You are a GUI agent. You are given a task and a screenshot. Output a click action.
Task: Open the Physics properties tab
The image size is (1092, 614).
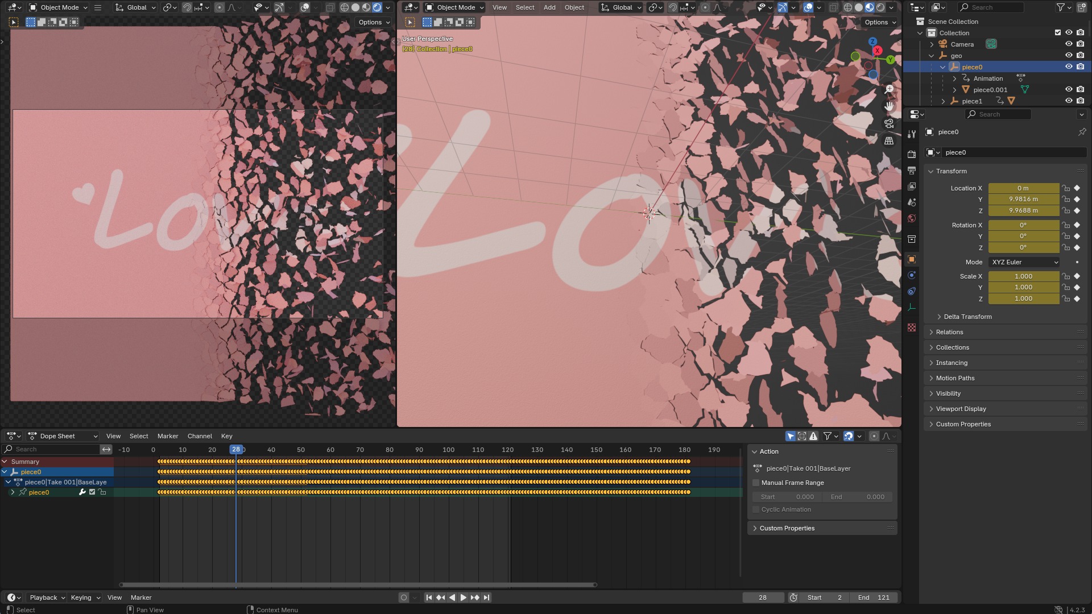912,275
